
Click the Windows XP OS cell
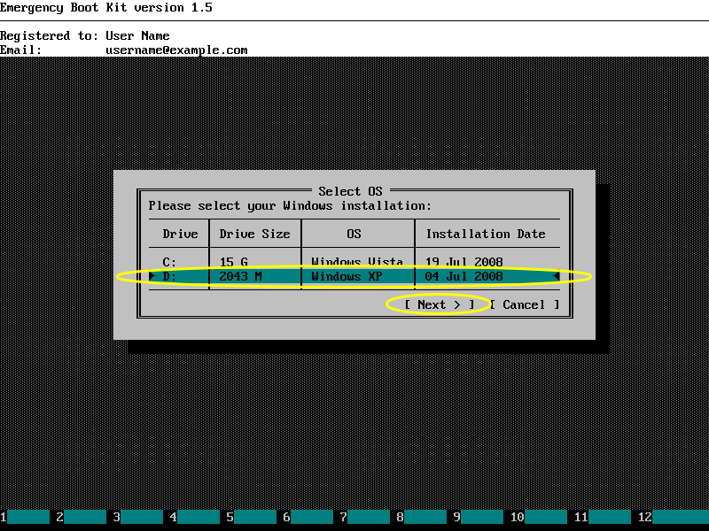pyautogui.click(x=347, y=276)
